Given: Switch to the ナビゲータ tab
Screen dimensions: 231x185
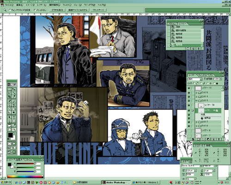Looking at the screenshot, I should point(199,146).
